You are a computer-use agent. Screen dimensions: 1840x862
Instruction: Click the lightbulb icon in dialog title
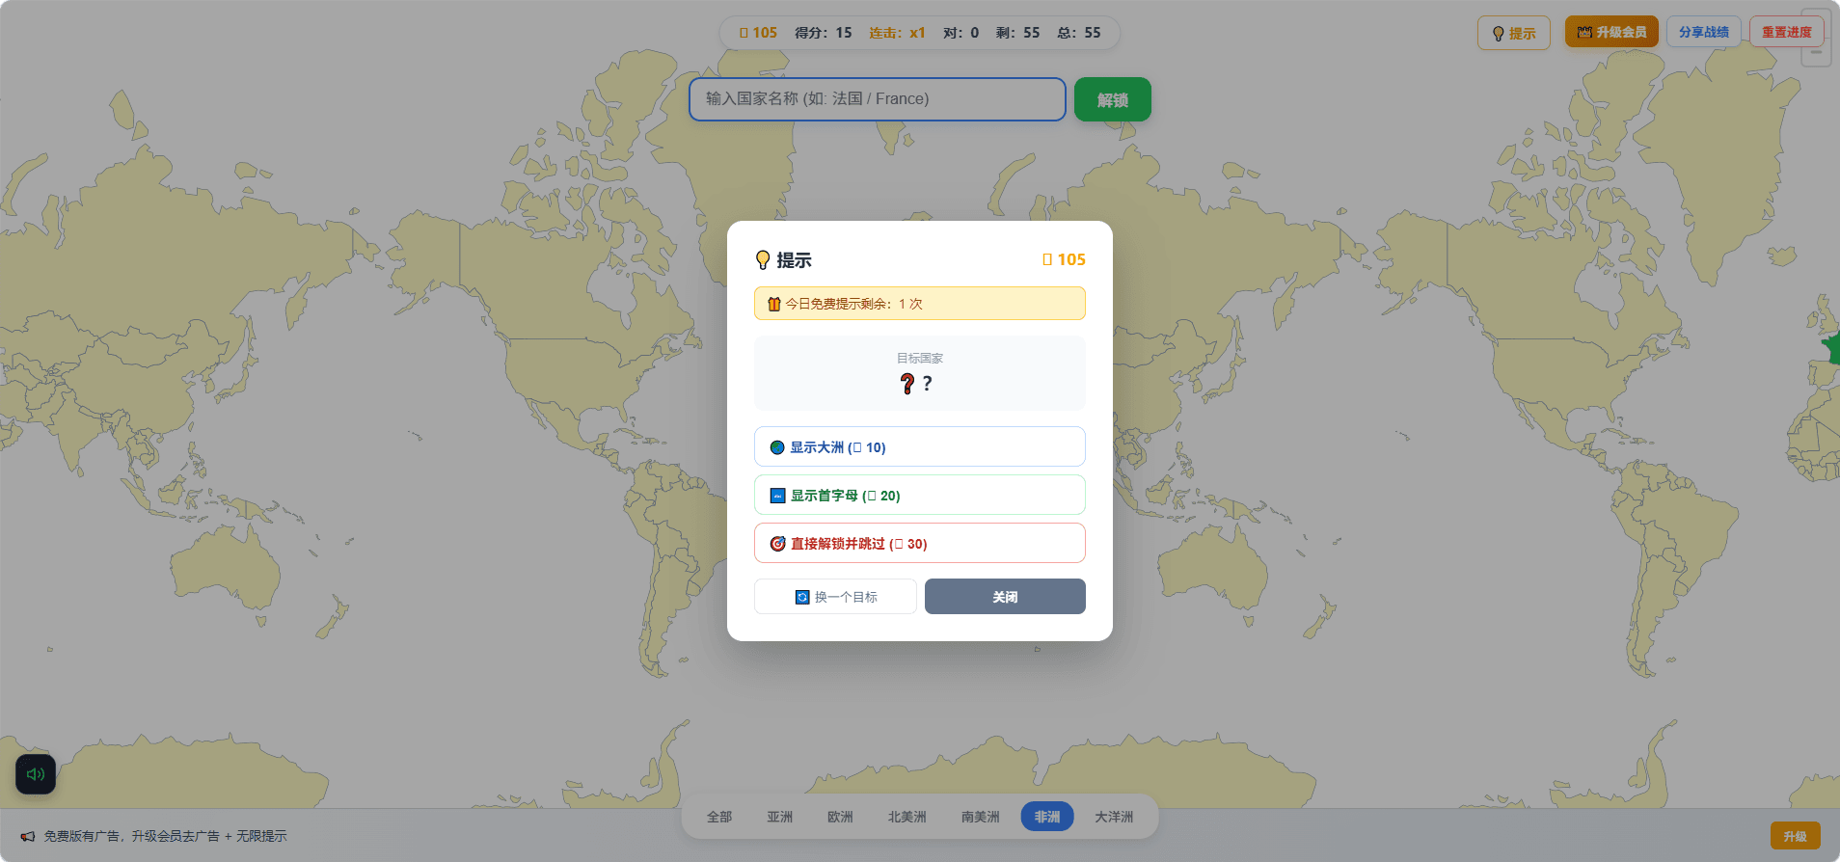coord(763,260)
